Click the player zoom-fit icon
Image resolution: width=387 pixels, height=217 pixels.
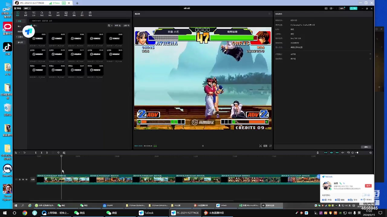[260, 146]
